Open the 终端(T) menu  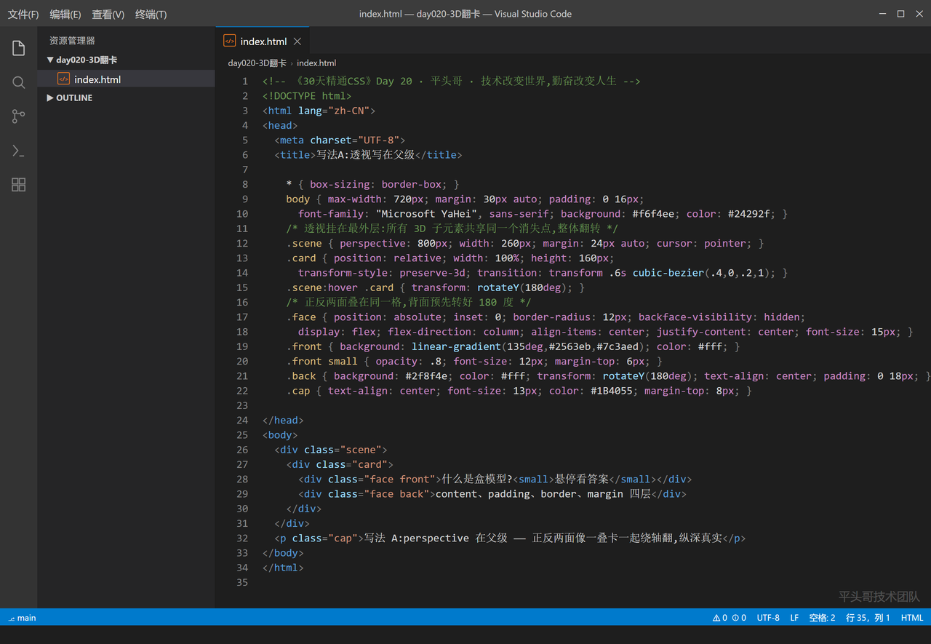click(151, 15)
